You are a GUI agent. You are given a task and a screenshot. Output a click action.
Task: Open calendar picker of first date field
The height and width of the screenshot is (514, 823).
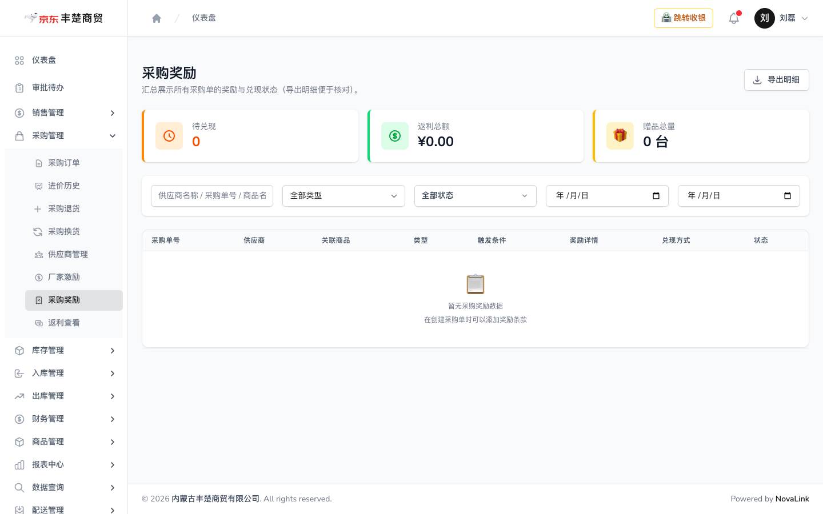[656, 196]
